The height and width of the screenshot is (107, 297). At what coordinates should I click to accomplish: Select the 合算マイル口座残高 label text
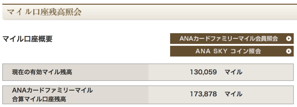point(39,99)
